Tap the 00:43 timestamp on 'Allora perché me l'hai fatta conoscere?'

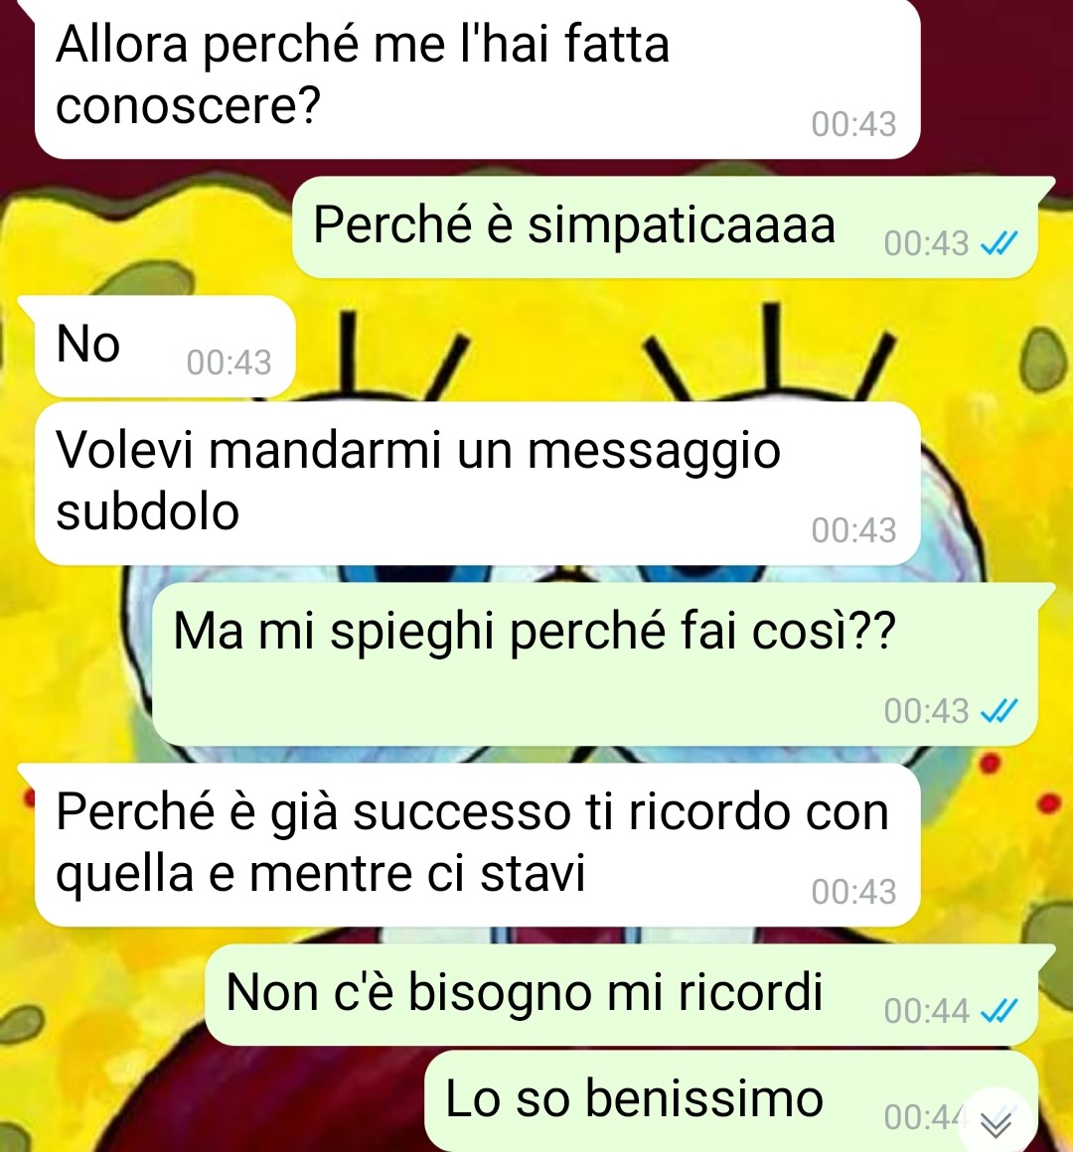(854, 123)
